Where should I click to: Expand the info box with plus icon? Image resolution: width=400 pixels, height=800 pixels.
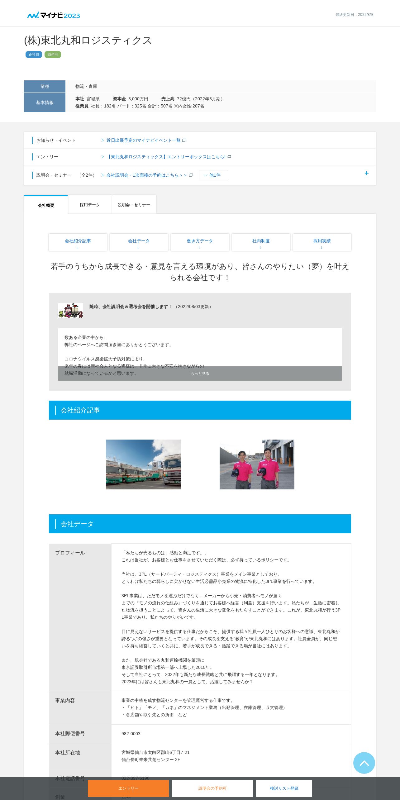(x=367, y=173)
